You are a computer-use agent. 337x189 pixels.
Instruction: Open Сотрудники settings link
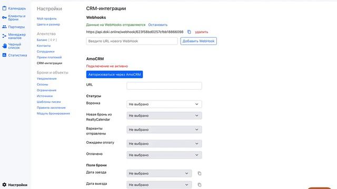tap(46, 51)
